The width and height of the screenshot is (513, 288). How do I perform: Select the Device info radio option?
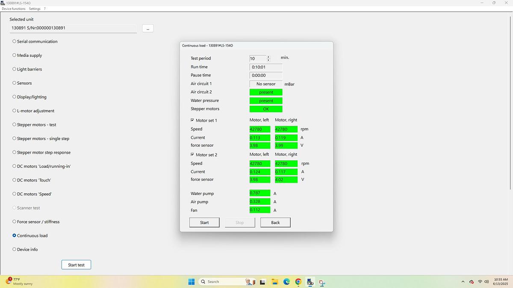[x=15, y=249]
